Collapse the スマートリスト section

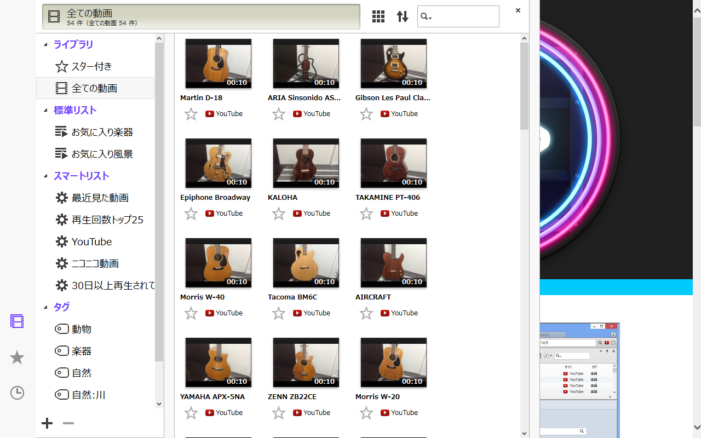pos(46,176)
